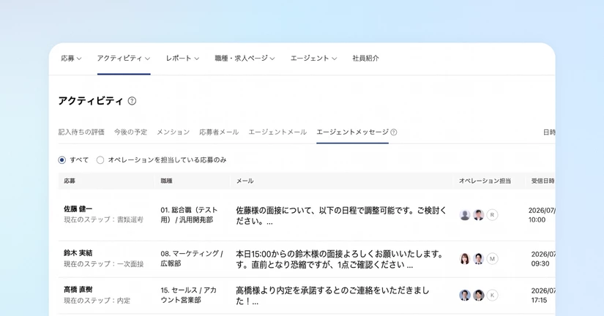This screenshot has width=604, height=316.
Task: Select the エージェントメッセージ tab
Action: [352, 132]
